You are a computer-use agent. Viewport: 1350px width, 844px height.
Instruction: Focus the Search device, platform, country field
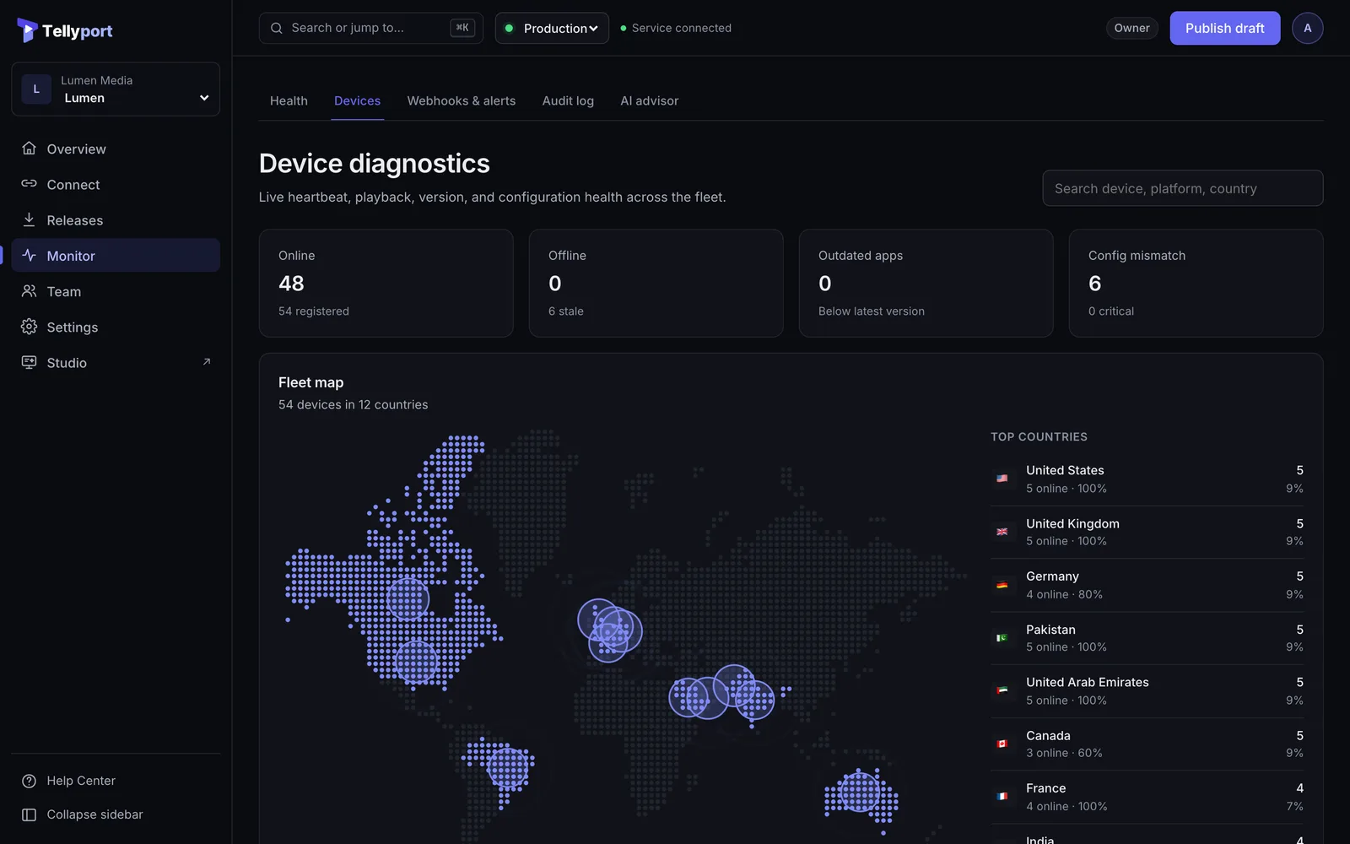(1183, 188)
